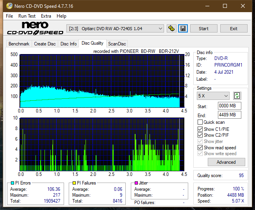
Task: Enable the Quick scan checkbox
Action: [x=200, y=122]
